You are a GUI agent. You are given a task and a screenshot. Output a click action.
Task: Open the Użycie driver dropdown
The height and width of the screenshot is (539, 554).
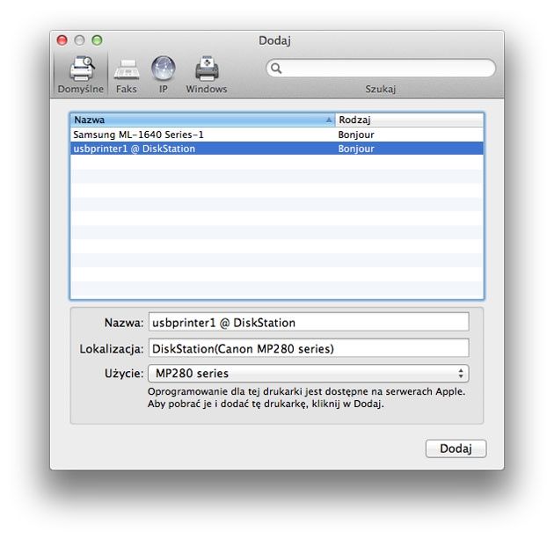[309, 374]
